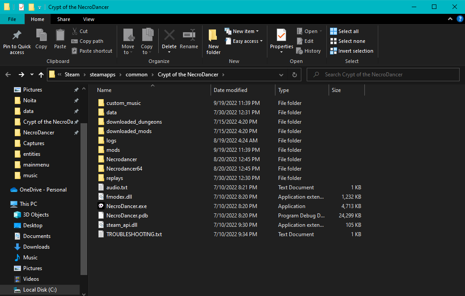Go forward with the right arrow
Viewport: 465px width, 296px height.
pos(21,75)
